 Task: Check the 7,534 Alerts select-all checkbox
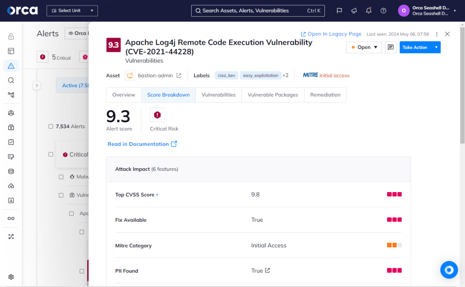point(51,126)
